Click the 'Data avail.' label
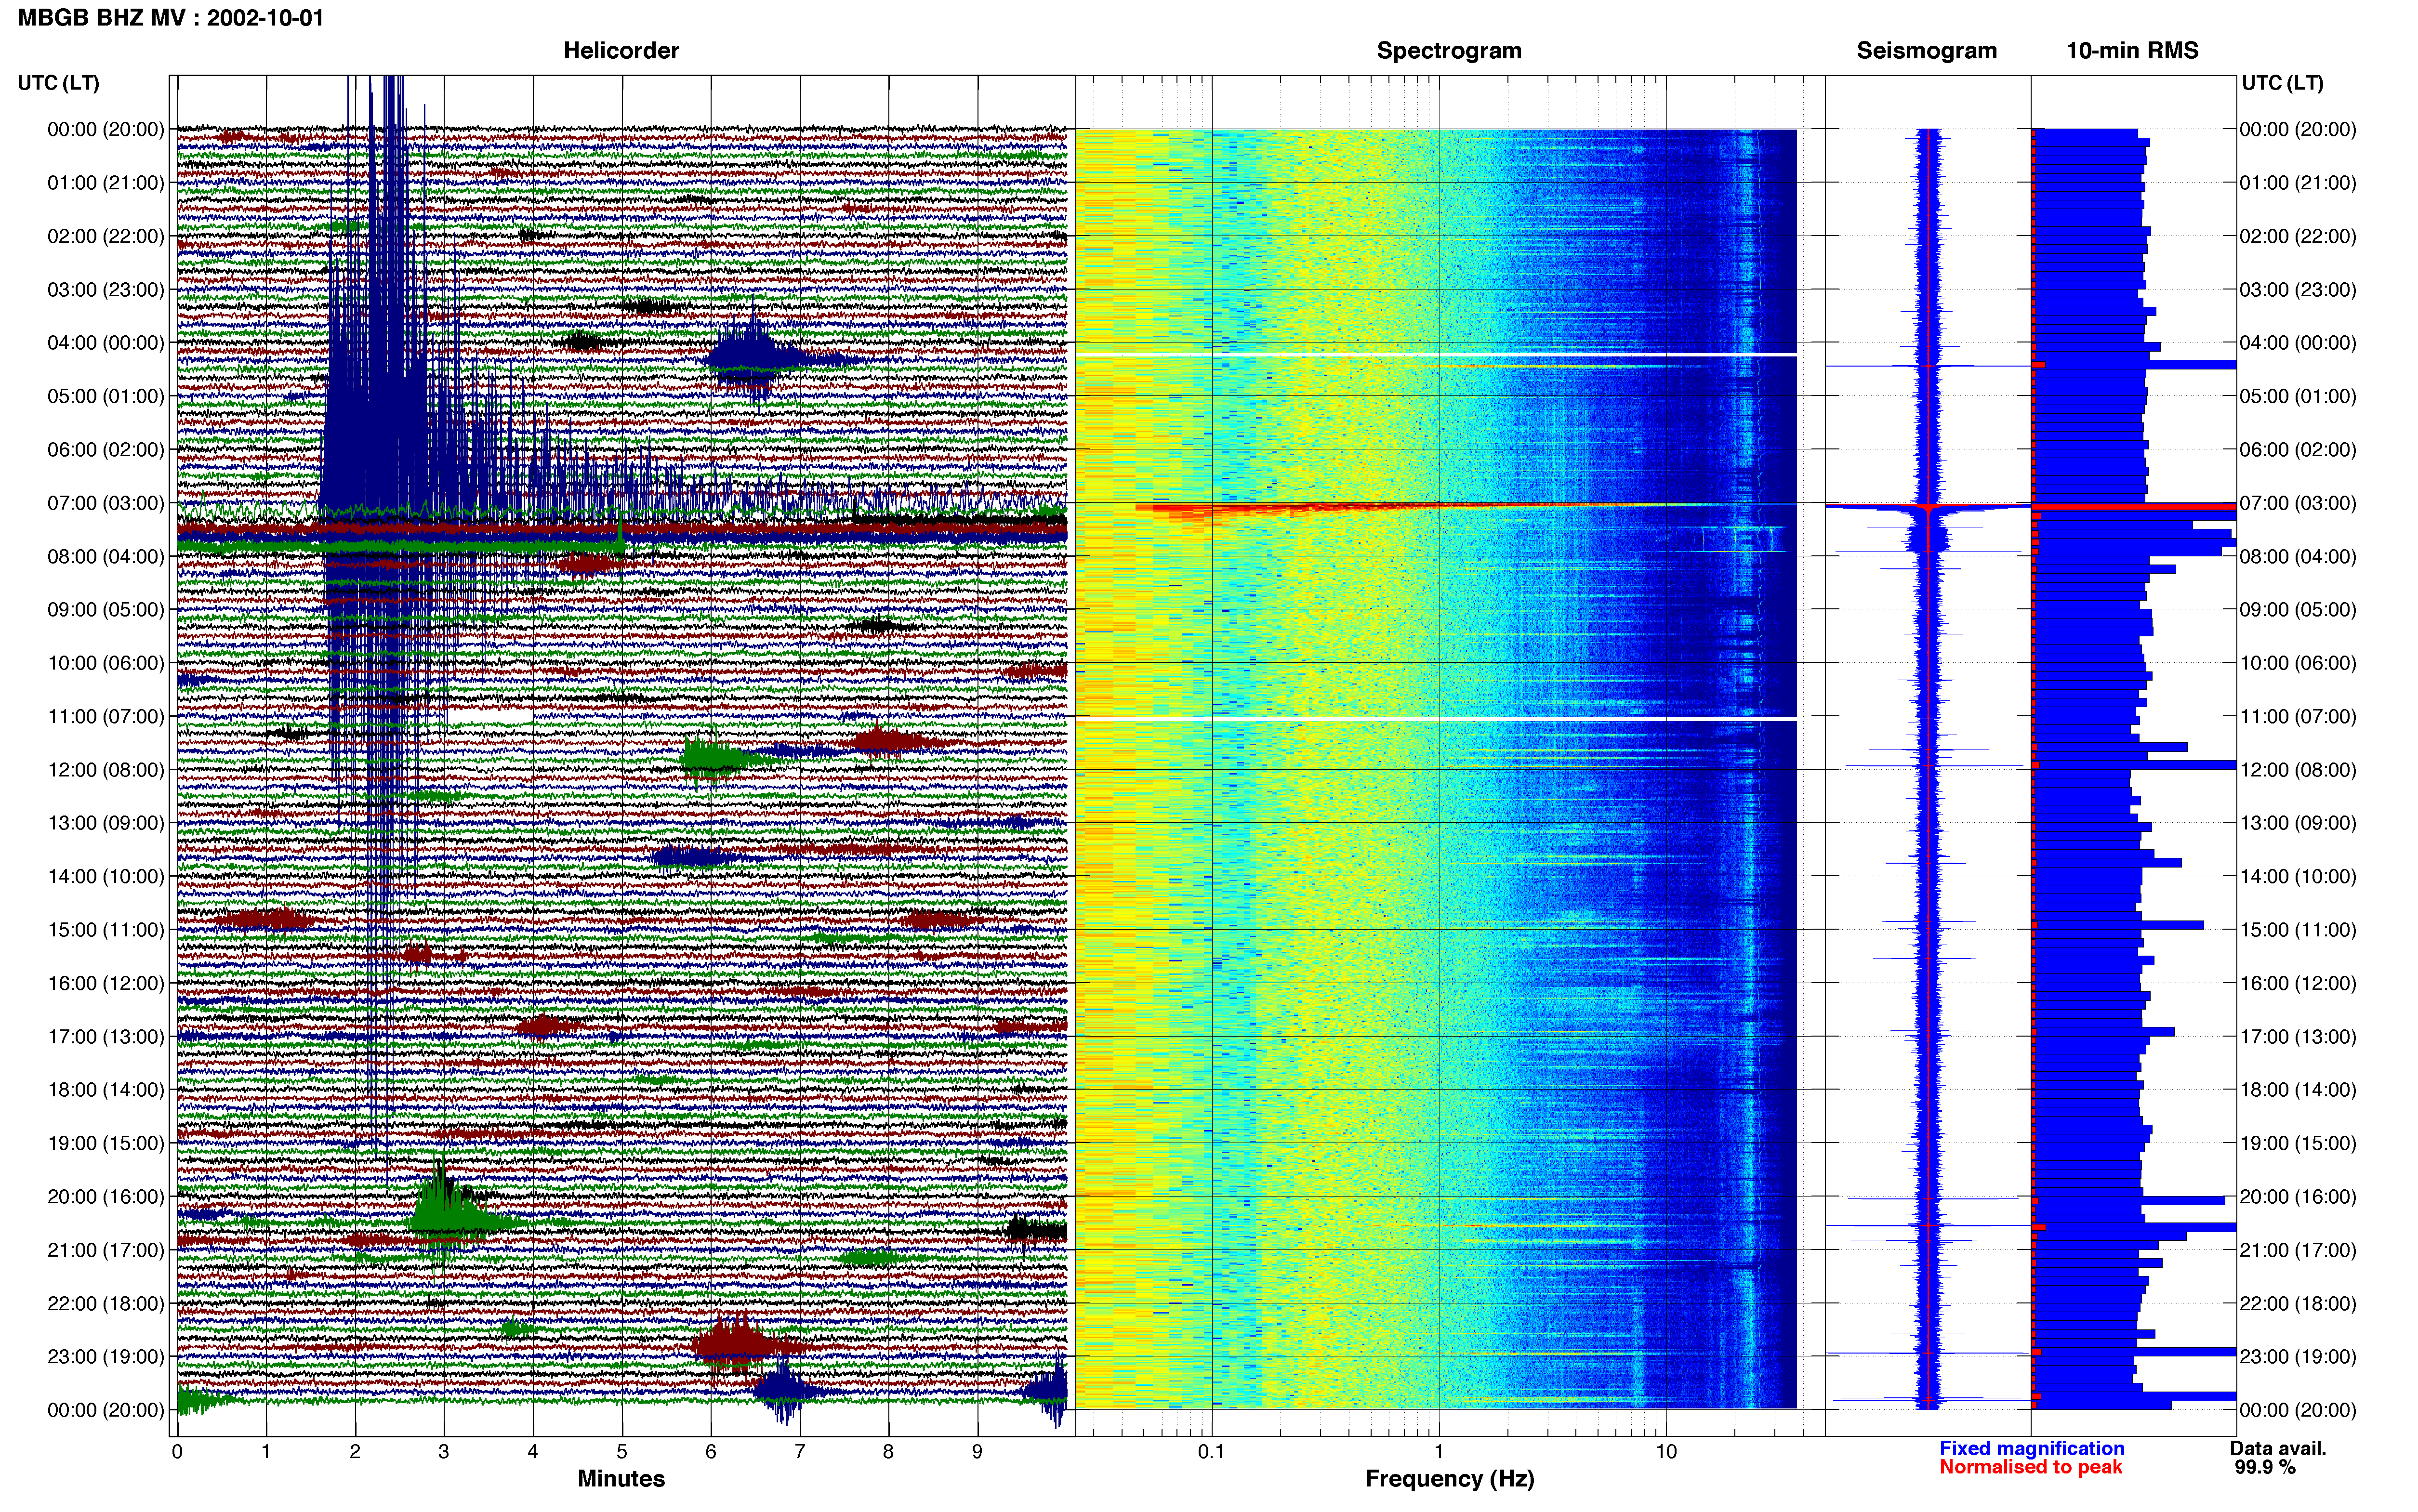 (x=2278, y=1448)
